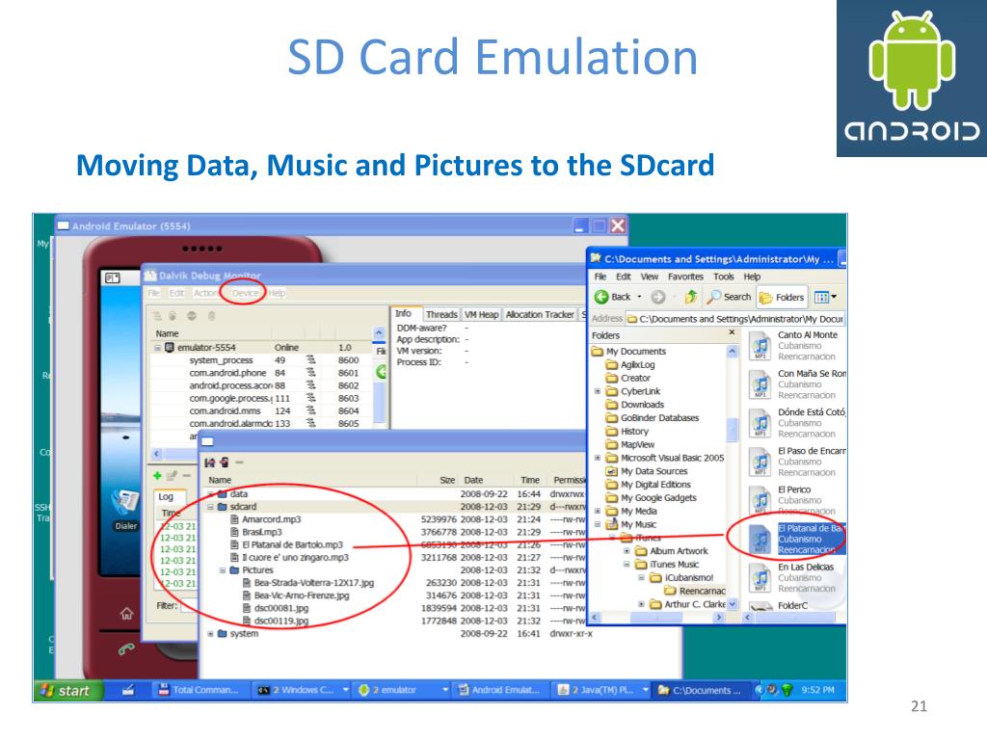This screenshot has width=987, height=740.
Task: Select El Platanal de Bartolo.mp3 file row
Action: point(292,545)
